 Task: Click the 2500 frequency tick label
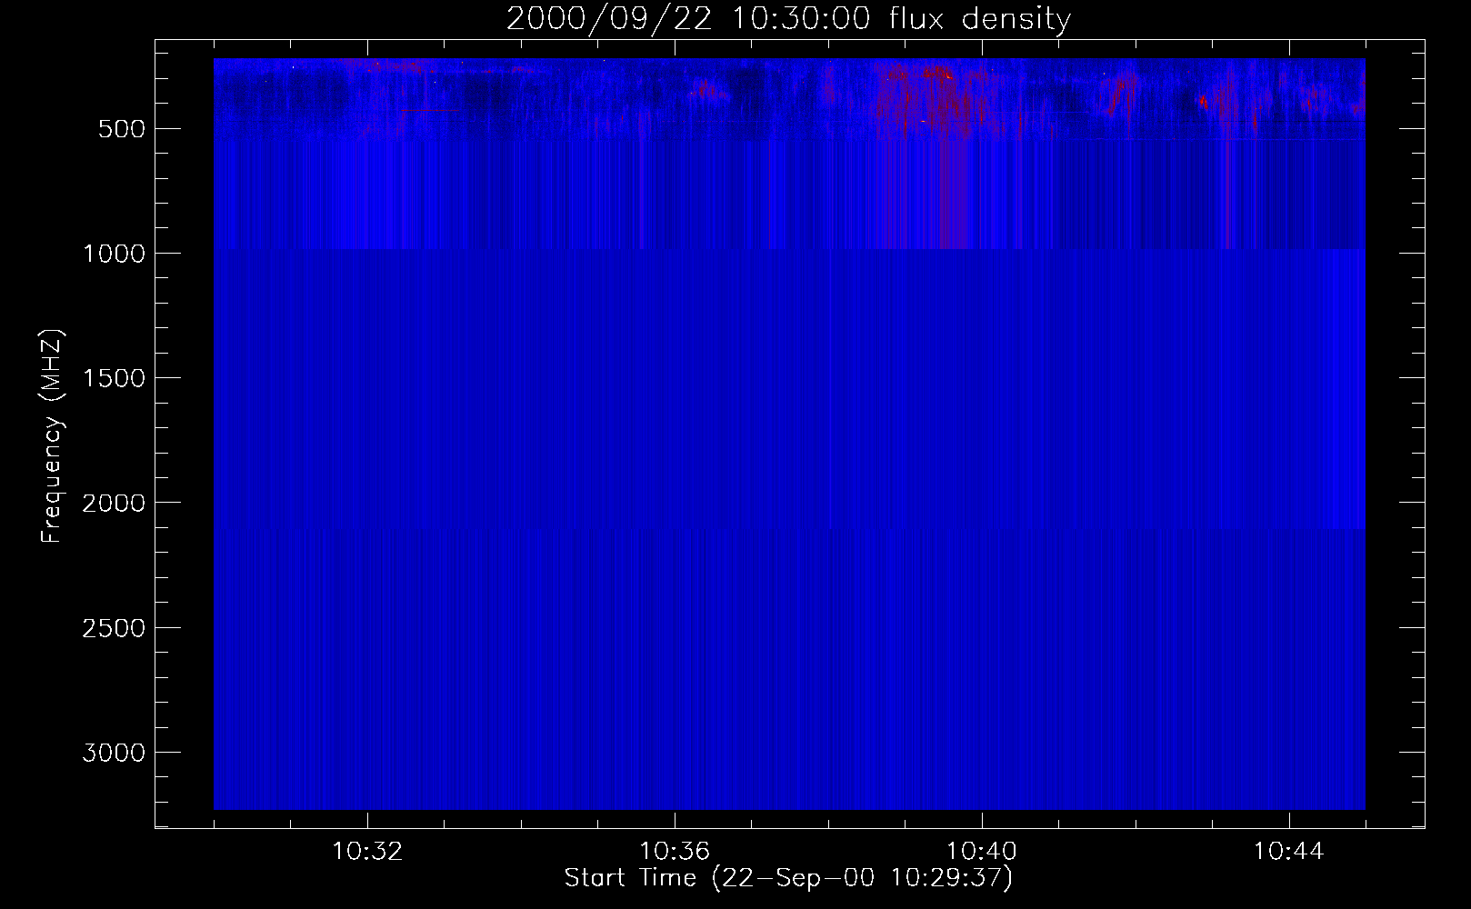click(x=114, y=628)
